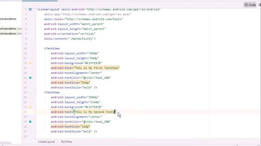This screenshot has width=261, height=146.
Task: Select LinearLayout in the breadcrumb bar
Action: (46, 142)
